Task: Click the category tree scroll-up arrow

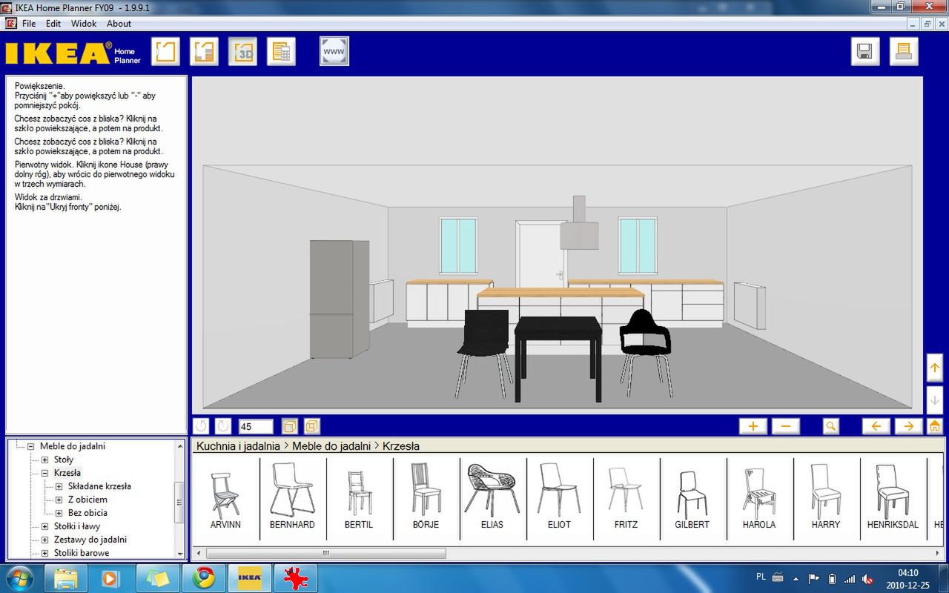Action: click(x=180, y=446)
